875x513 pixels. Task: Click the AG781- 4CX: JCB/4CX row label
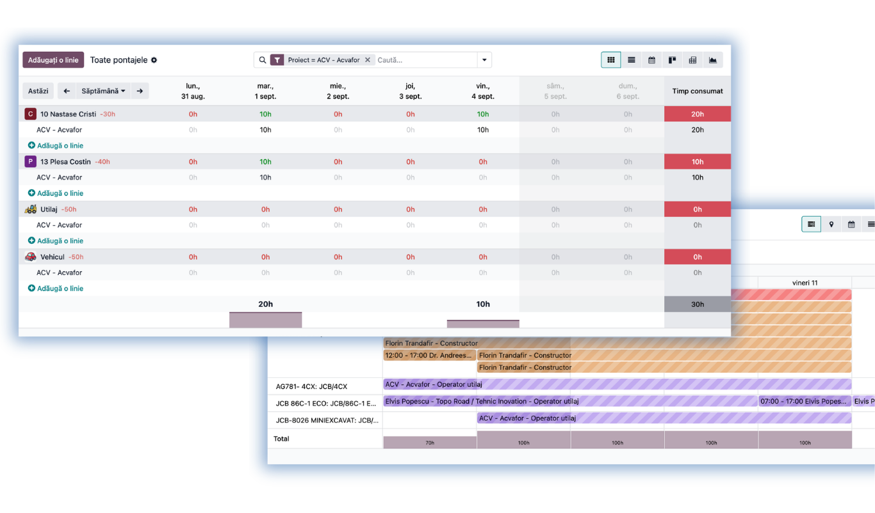click(311, 386)
